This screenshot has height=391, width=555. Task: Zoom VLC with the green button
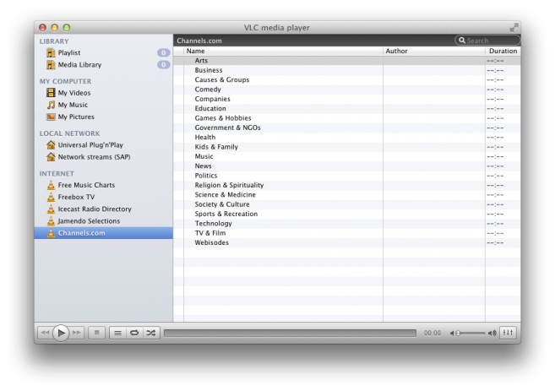click(x=67, y=27)
